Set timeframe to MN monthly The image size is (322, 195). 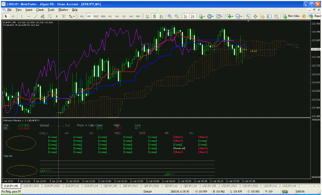pos(138,17)
